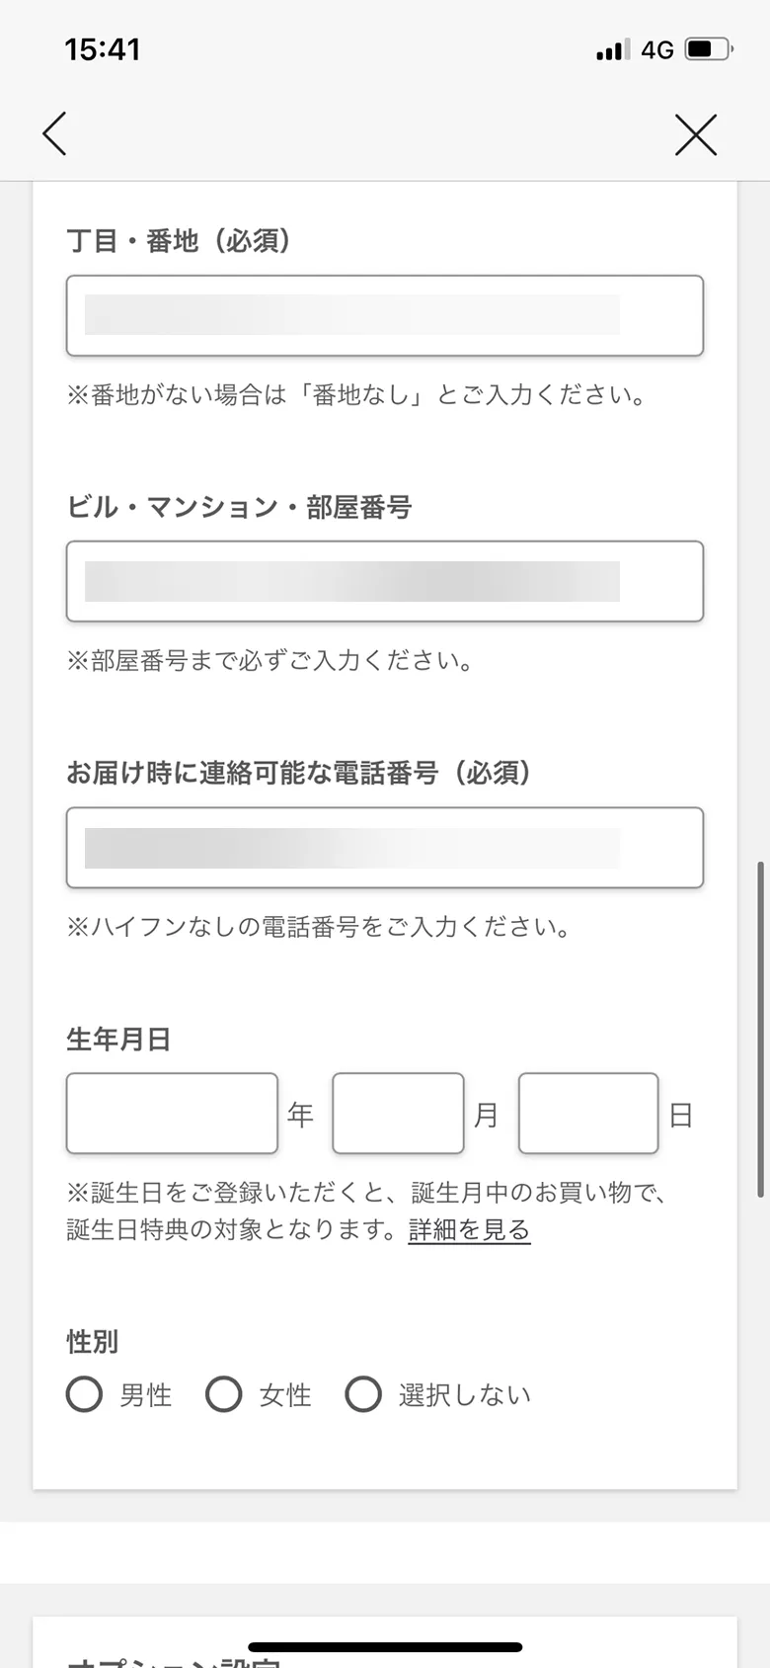The image size is (770, 1668).
Task: Tap the 15:41 clock in status bar
Action: coord(103,49)
